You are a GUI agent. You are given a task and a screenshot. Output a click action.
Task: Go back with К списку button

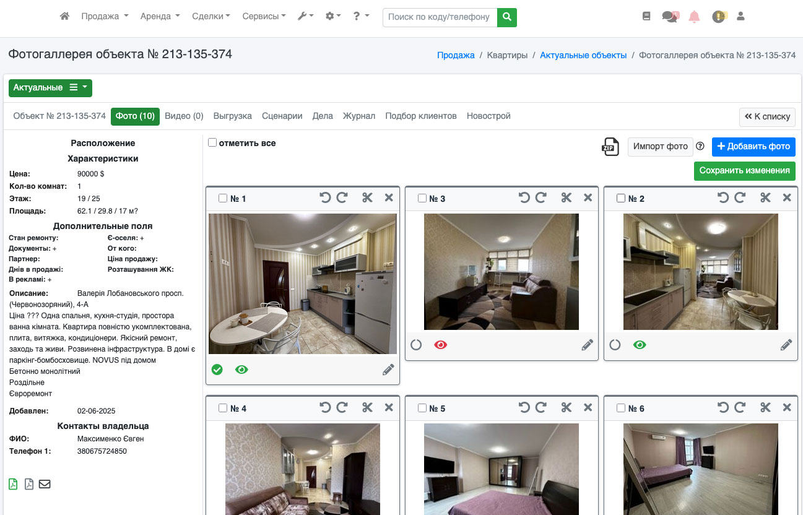coord(767,117)
